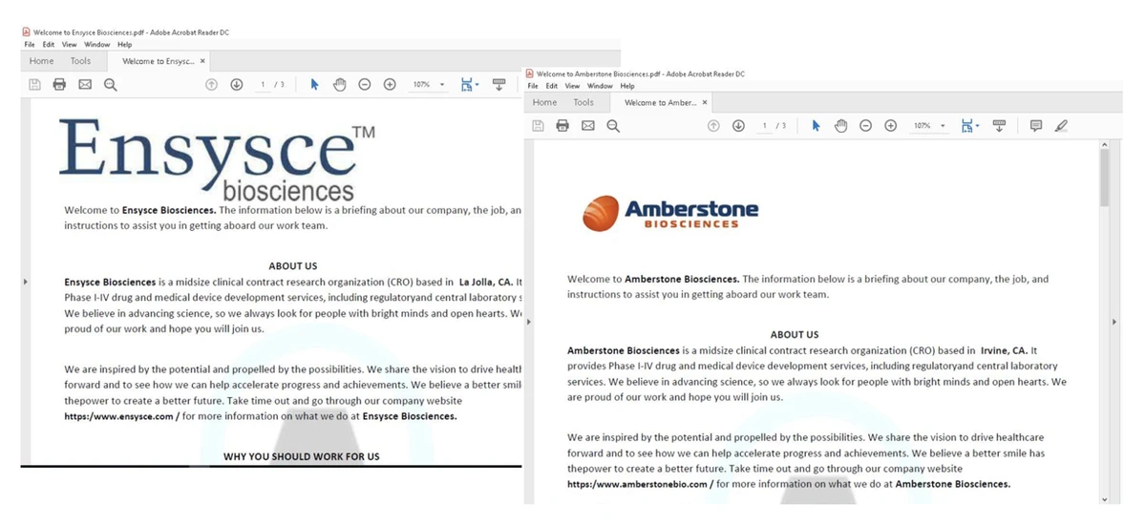Click the page number field in the Amberstone window
1146x526 pixels.
pyautogui.click(x=765, y=126)
